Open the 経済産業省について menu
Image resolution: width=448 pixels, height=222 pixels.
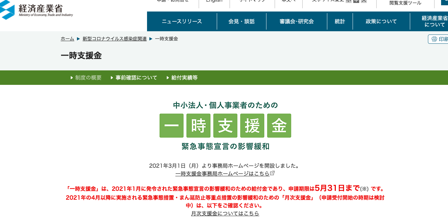coord(435,21)
